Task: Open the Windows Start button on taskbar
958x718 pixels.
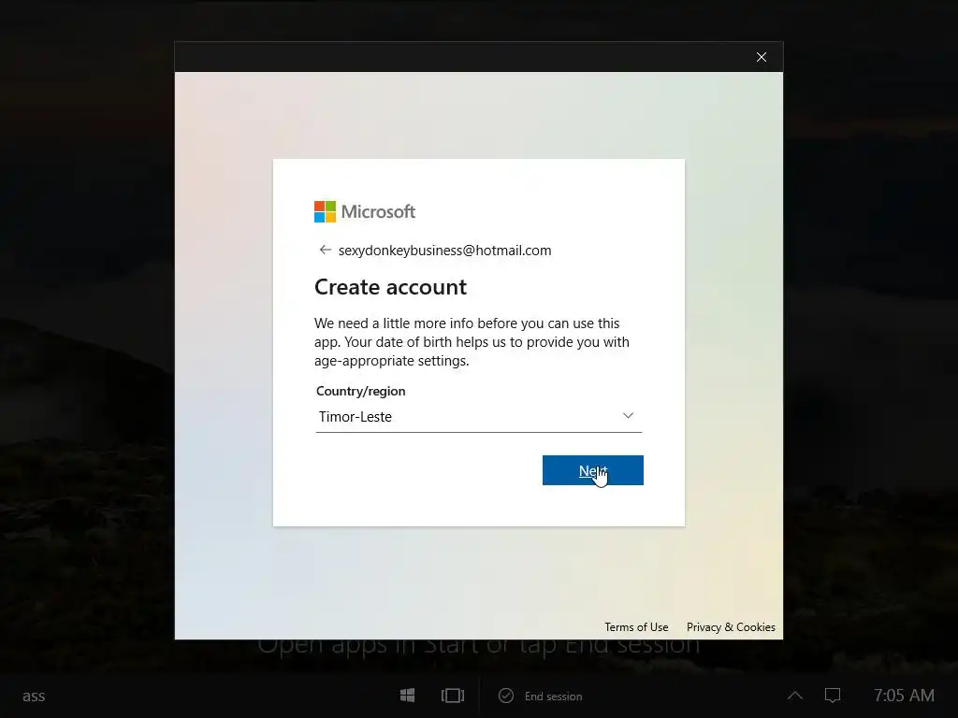Action: [x=408, y=696]
